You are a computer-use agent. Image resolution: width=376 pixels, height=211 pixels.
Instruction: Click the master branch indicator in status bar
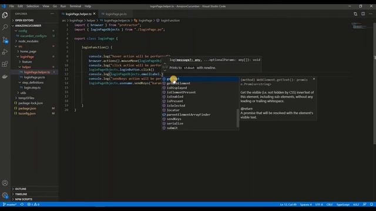pos(9,205)
